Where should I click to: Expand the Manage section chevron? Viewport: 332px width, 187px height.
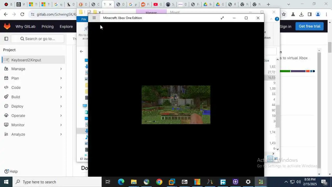pyautogui.click(x=61, y=69)
